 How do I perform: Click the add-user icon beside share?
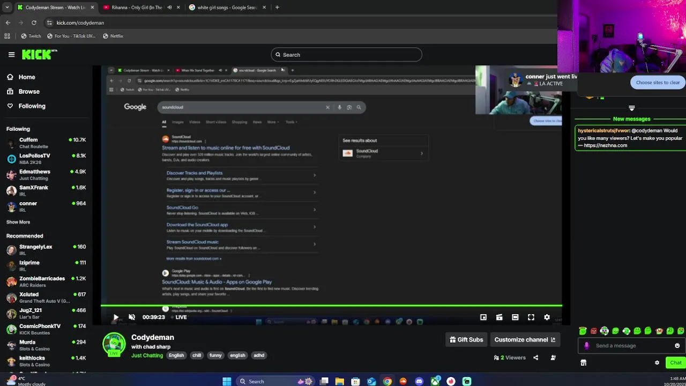click(553, 358)
